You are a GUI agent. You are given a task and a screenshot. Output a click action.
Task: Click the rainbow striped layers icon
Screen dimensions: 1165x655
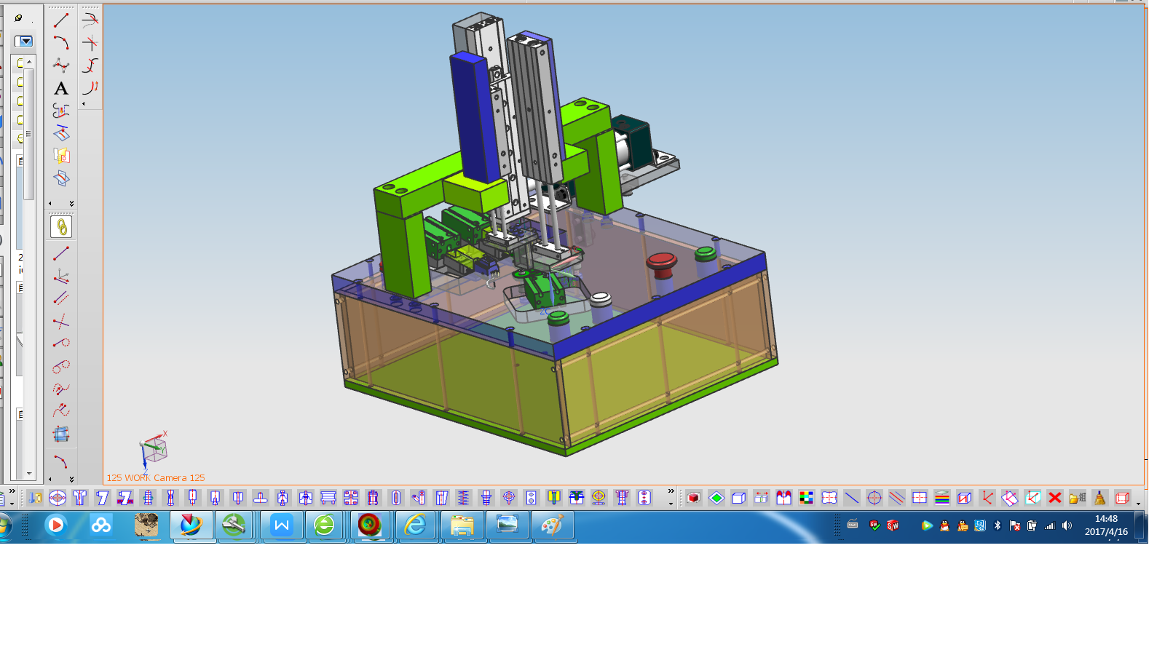[x=942, y=498]
